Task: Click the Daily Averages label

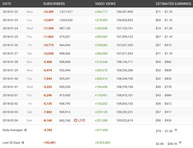Action: click(x=13, y=130)
